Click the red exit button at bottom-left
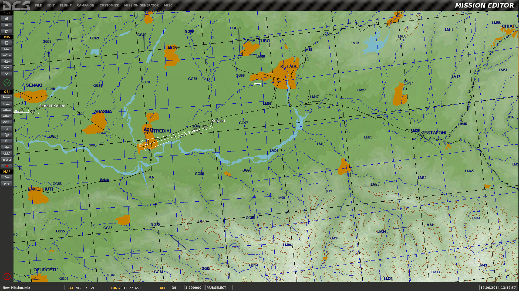Image resolution: width=519 pixels, height=291 pixels. [x=7, y=276]
